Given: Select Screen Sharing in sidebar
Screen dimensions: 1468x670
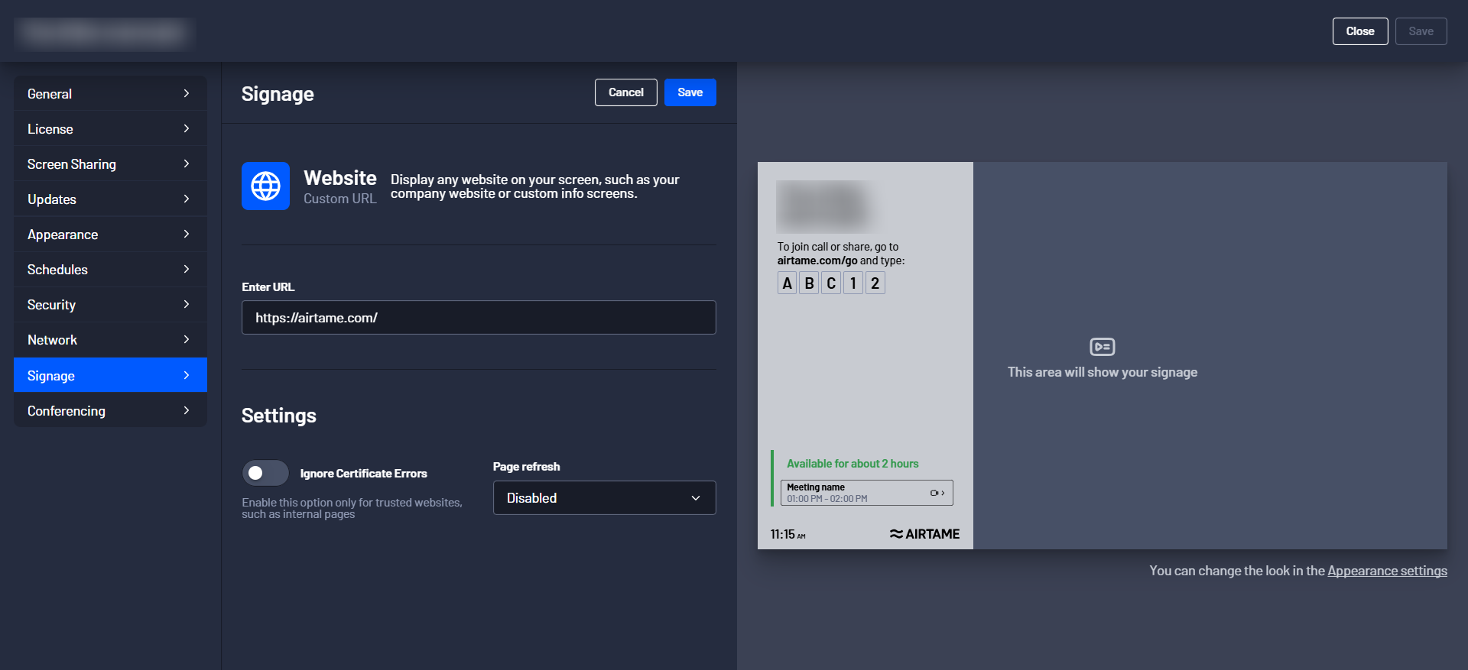Looking at the screenshot, I should click(x=110, y=164).
